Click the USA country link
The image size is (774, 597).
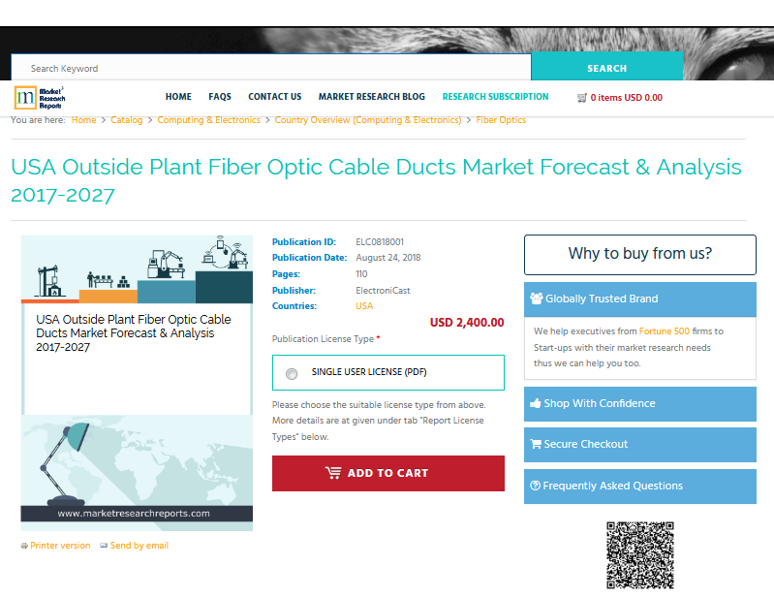(364, 306)
